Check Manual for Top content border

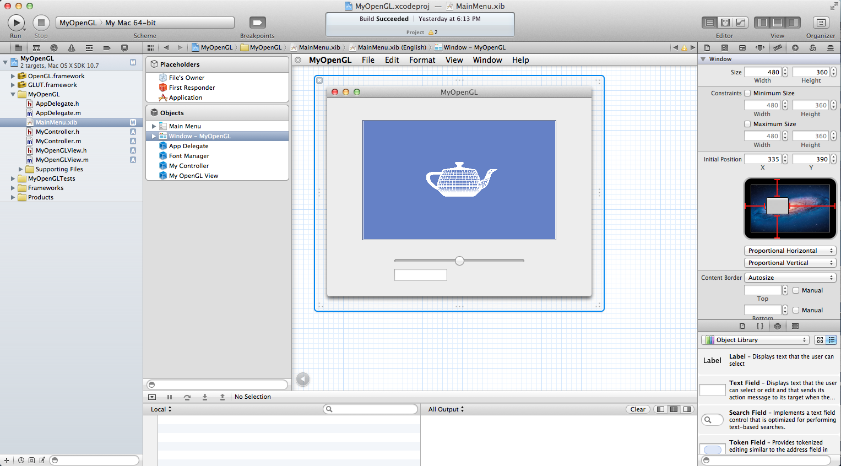click(x=796, y=290)
